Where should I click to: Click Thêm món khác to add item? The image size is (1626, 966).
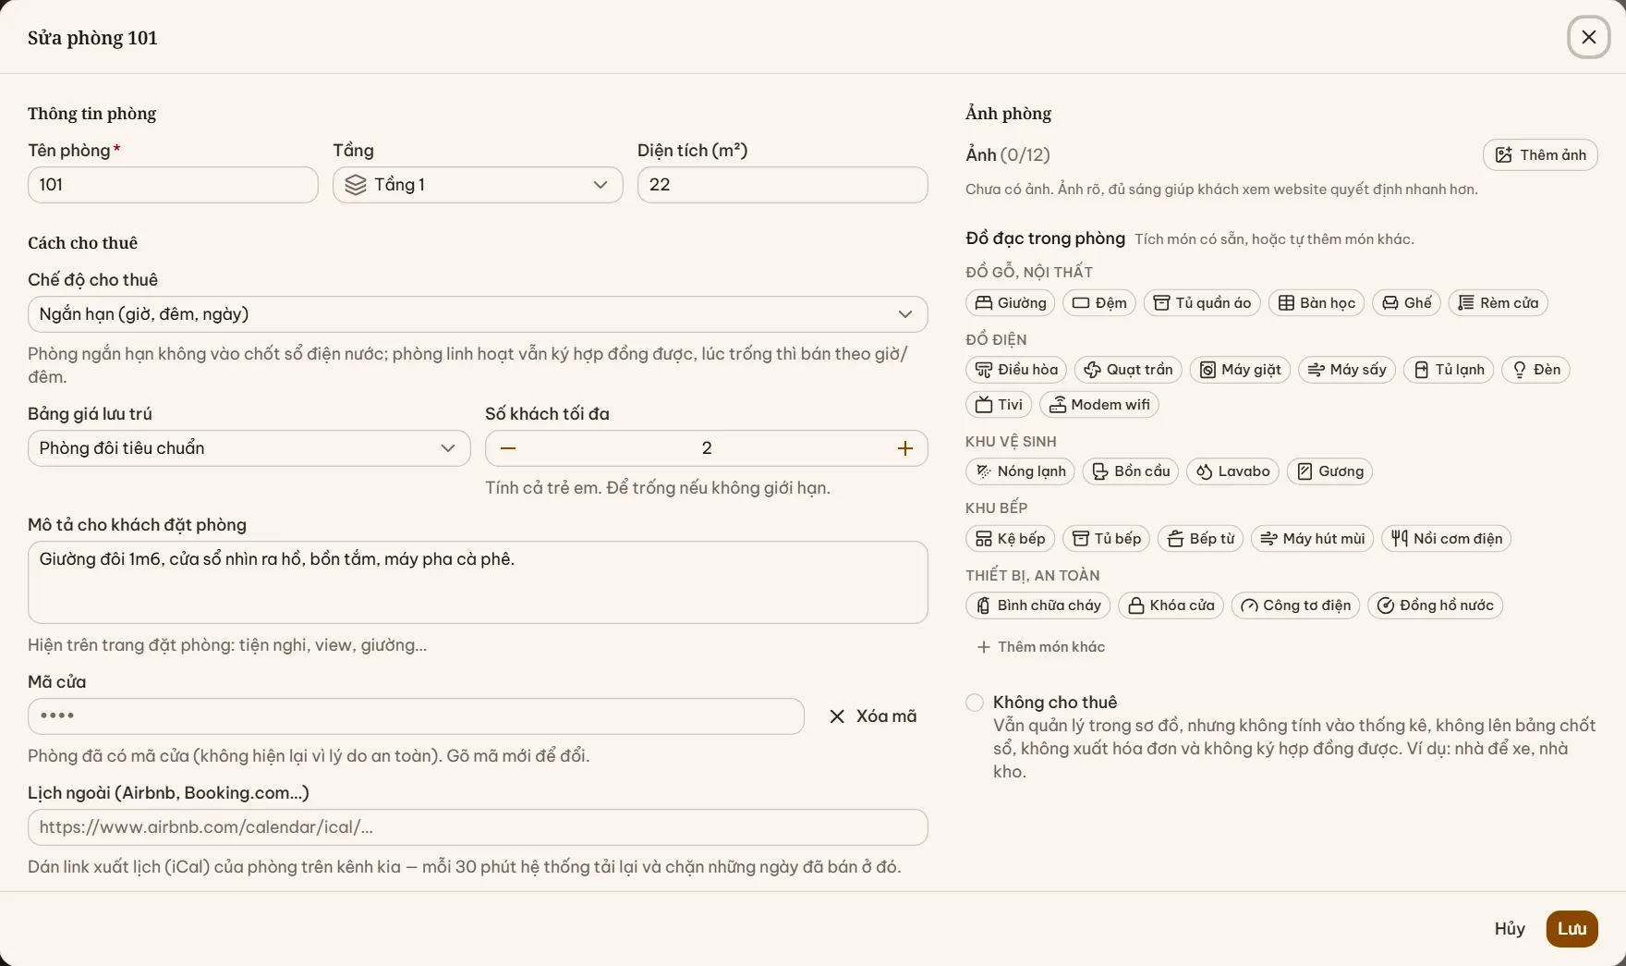click(1040, 647)
